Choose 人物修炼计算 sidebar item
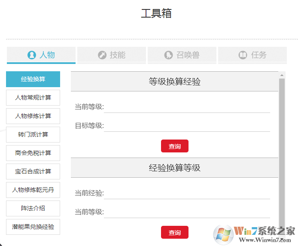298x246 pixels. coord(33,116)
